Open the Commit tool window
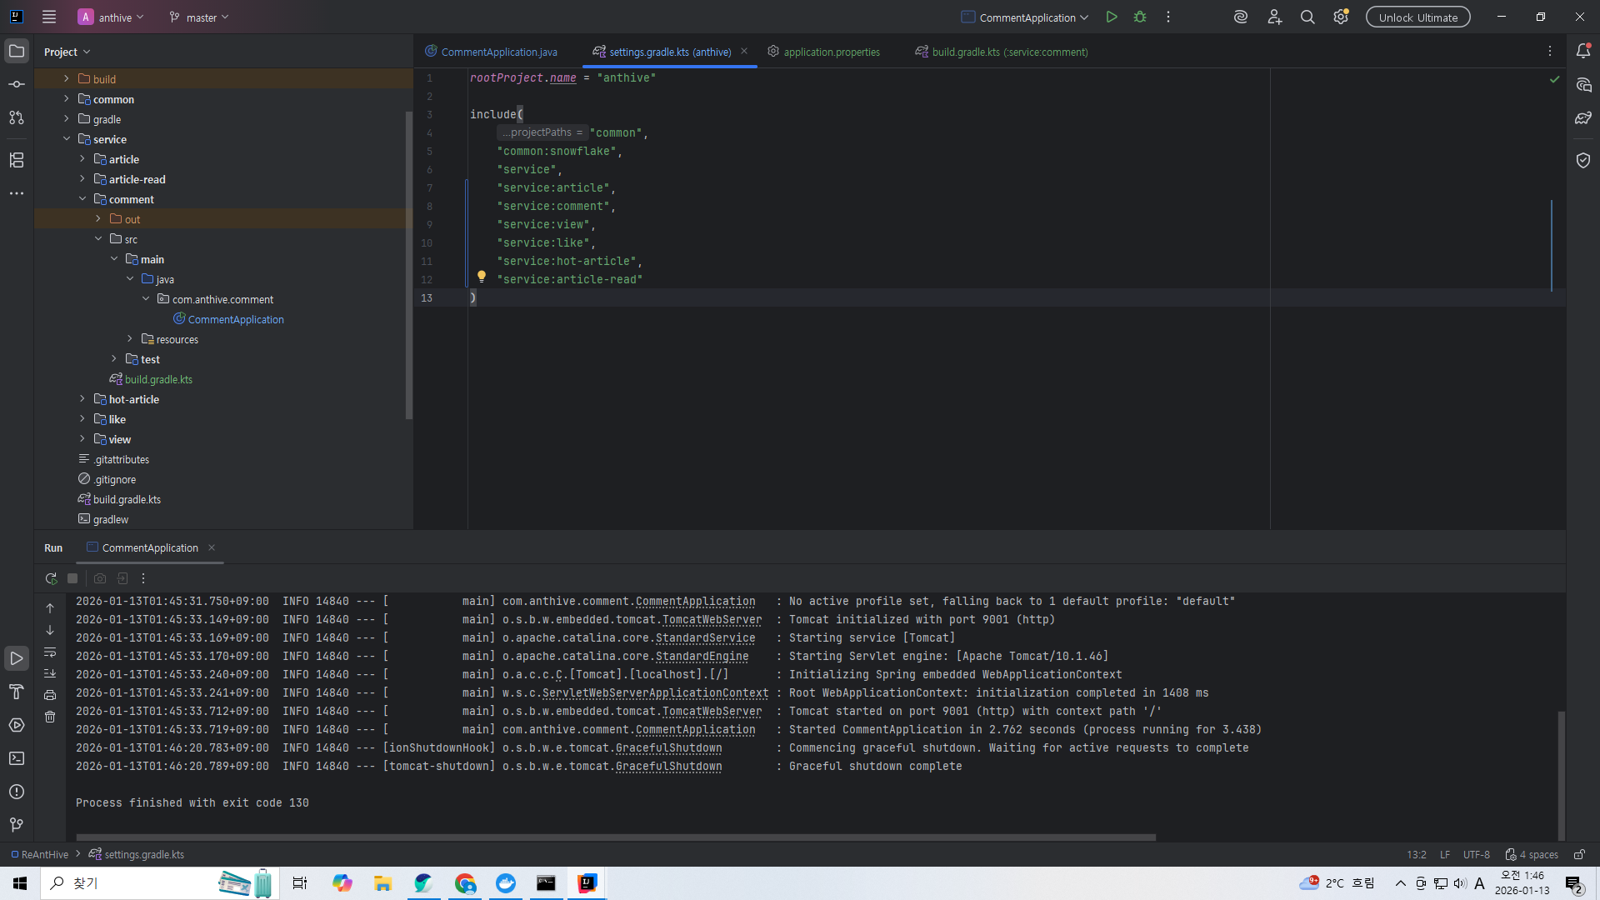 point(17,84)
